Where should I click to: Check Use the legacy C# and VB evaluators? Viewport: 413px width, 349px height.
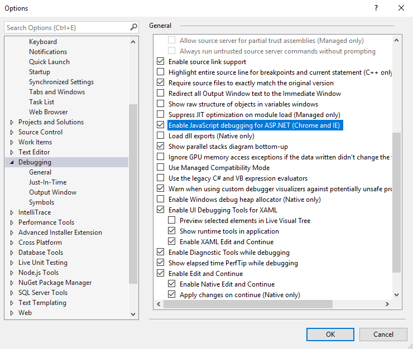[x=160, y=178]
